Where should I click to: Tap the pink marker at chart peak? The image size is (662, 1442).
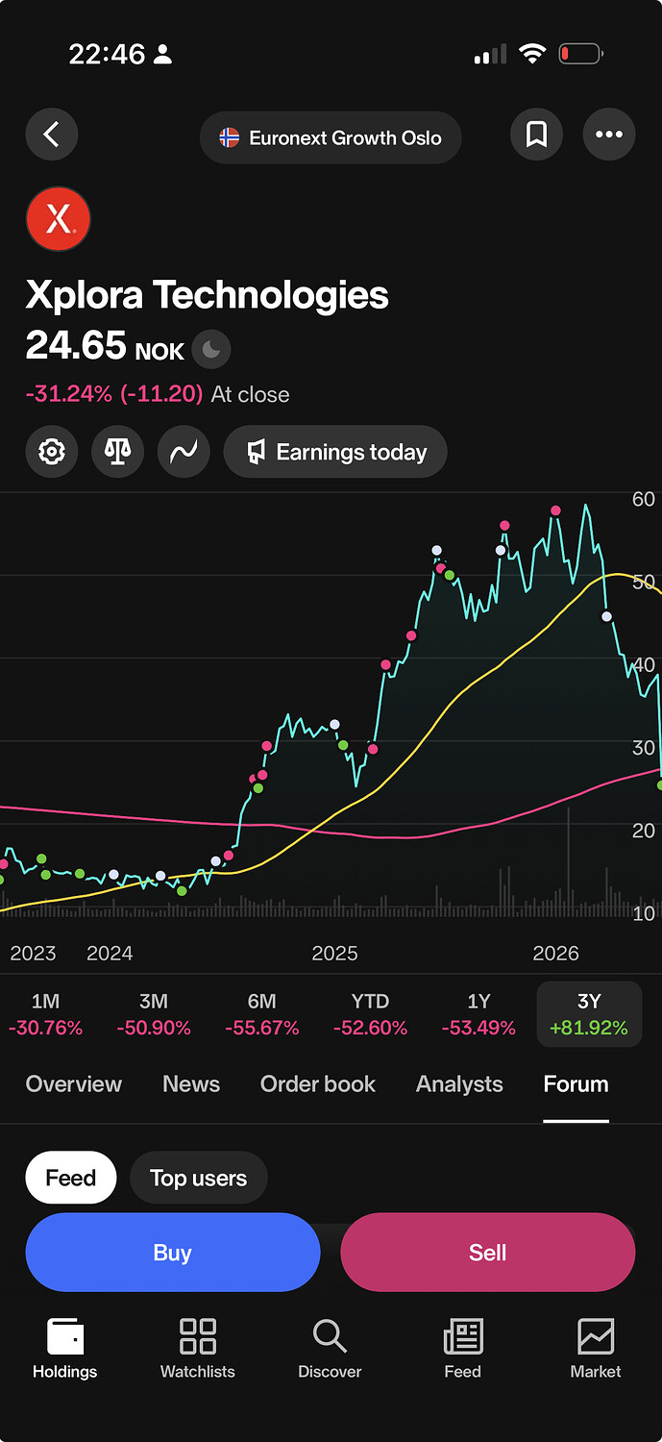(555, 510)
